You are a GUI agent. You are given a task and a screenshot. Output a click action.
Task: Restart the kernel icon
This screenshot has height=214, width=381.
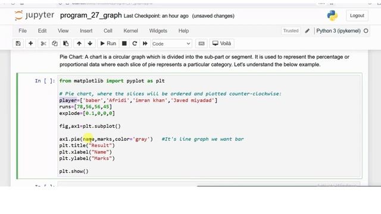point(135,43)
